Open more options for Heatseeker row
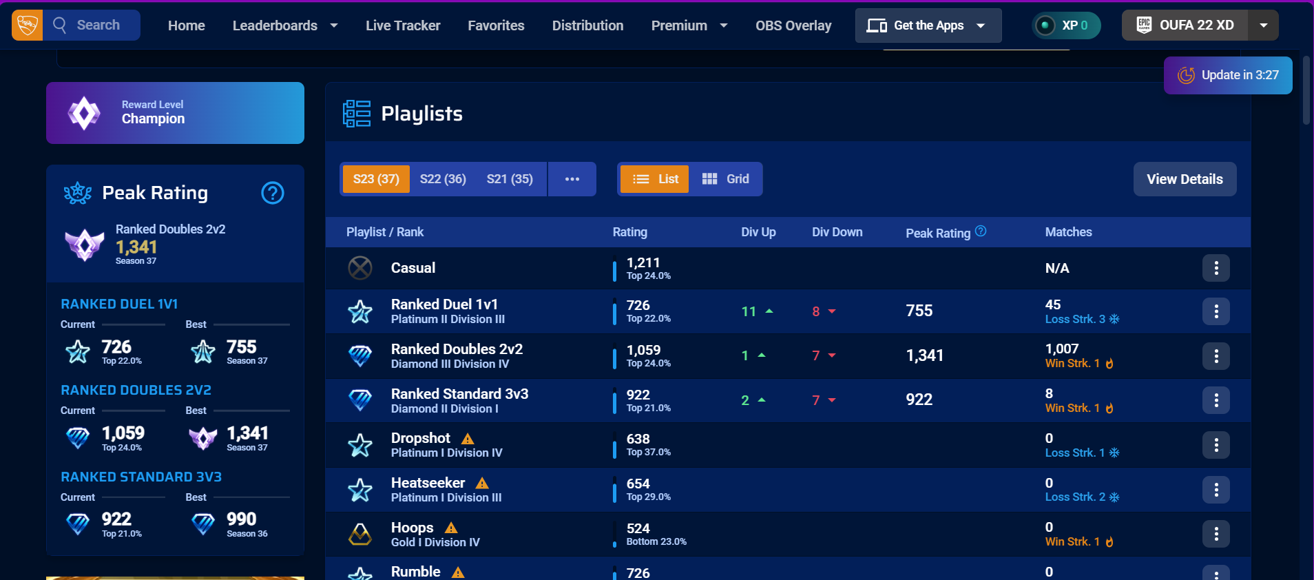This screenshot has width=1314, height=580. pyautogui.click(x=1216, y=490)
